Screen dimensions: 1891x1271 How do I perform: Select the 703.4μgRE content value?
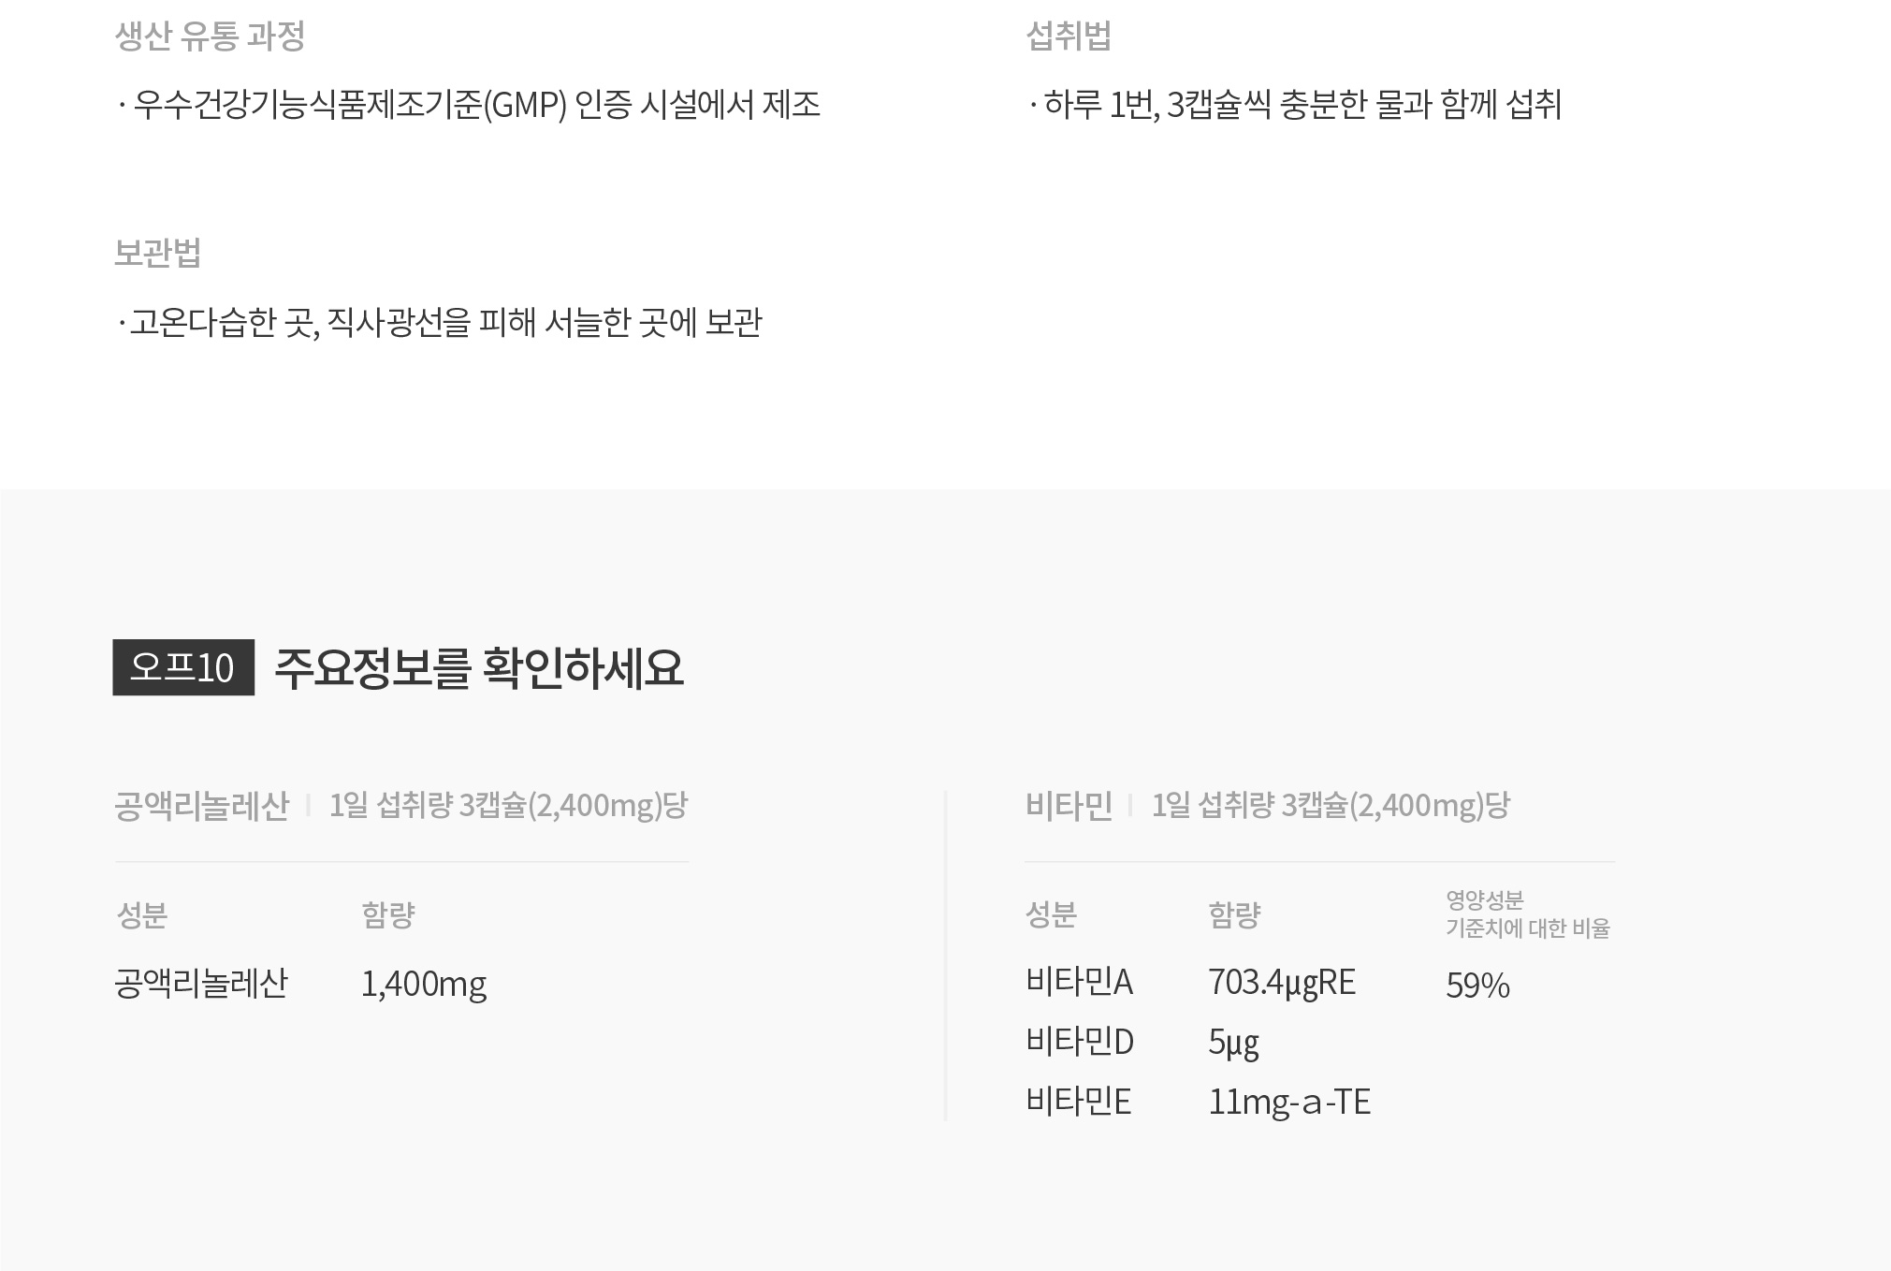click(1282, 983)
